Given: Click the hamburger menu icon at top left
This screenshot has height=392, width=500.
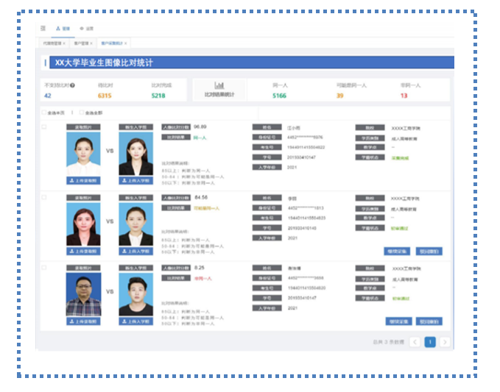Looking at the screenshot, I should pyautogui.click(x=43, y=28).
